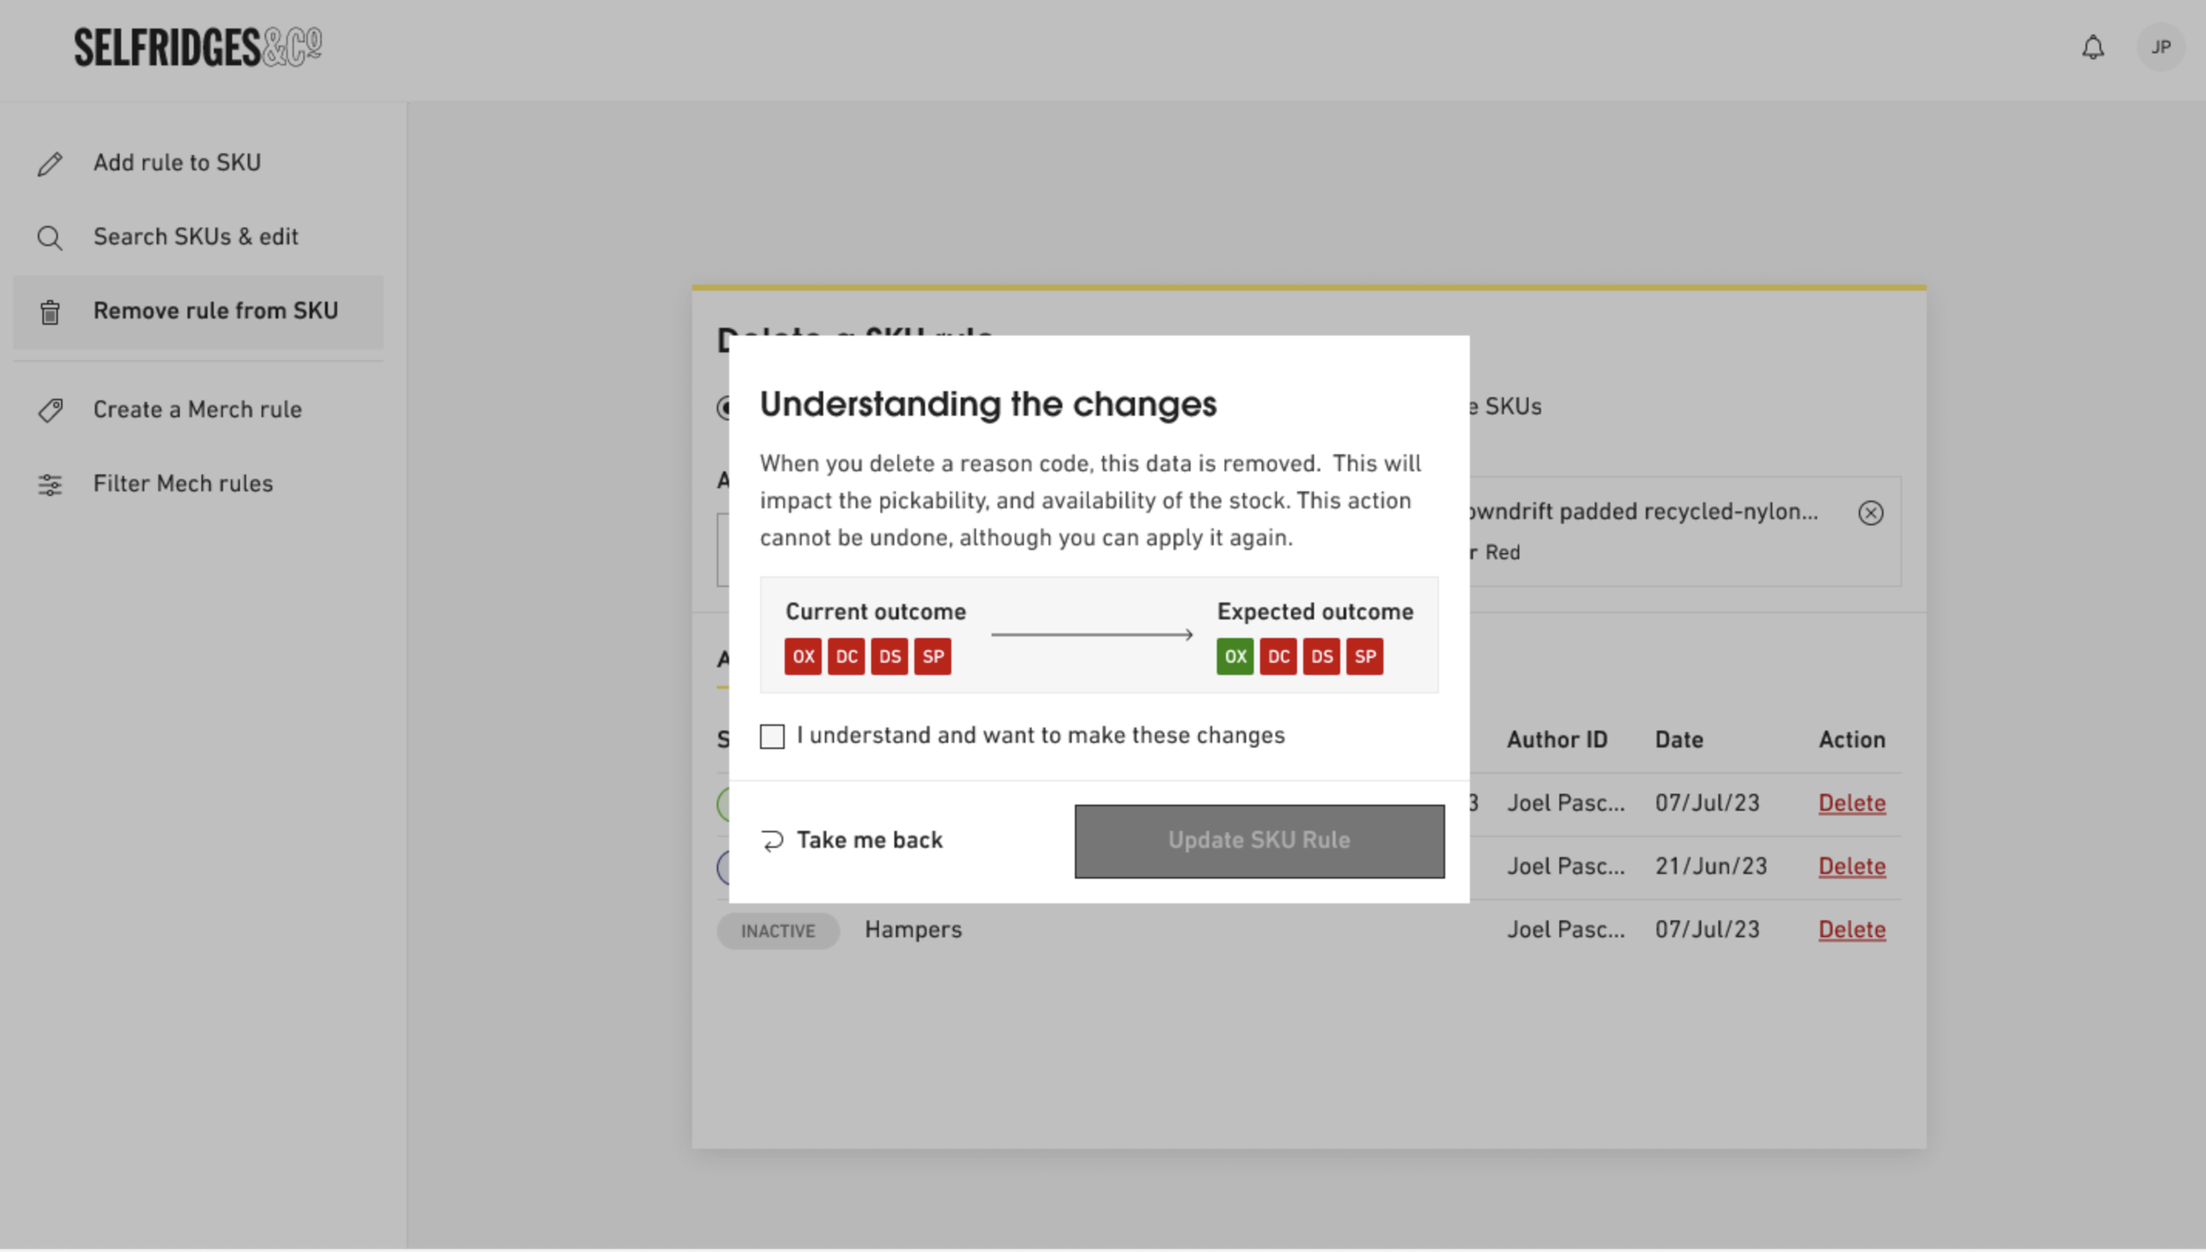
Task: Click Take me back
Action: pos(852,840)
